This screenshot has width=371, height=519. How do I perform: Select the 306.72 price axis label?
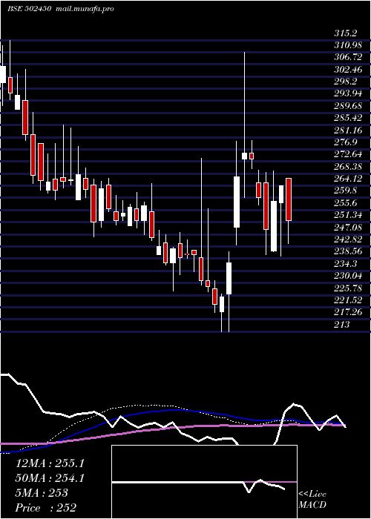click(x=348, y=57)
